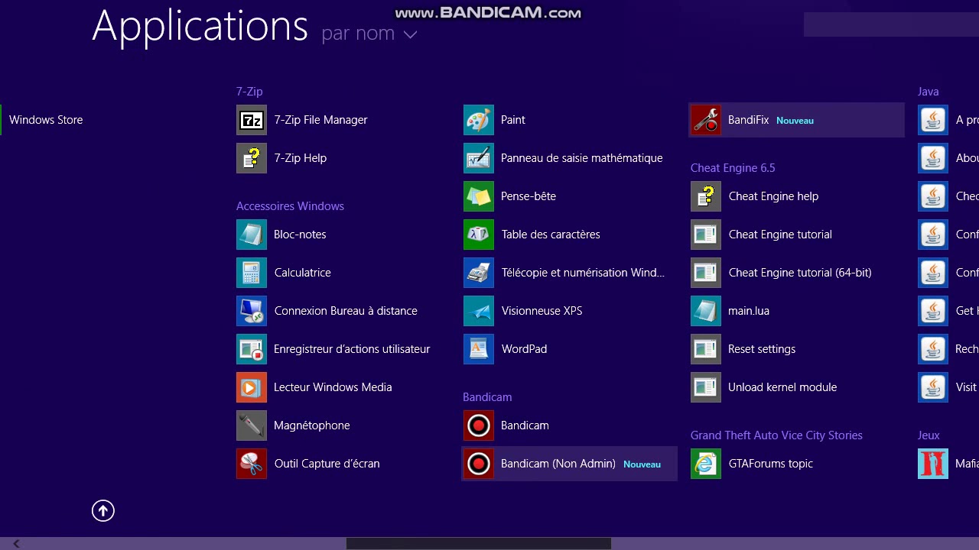Select the 7-Zip group header
Viewport: 979px width, 550px height.
[249, 91]
